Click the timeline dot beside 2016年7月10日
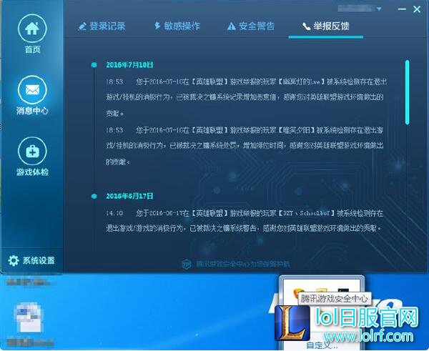This screenshot has width=429, height=351. point(94,65)
